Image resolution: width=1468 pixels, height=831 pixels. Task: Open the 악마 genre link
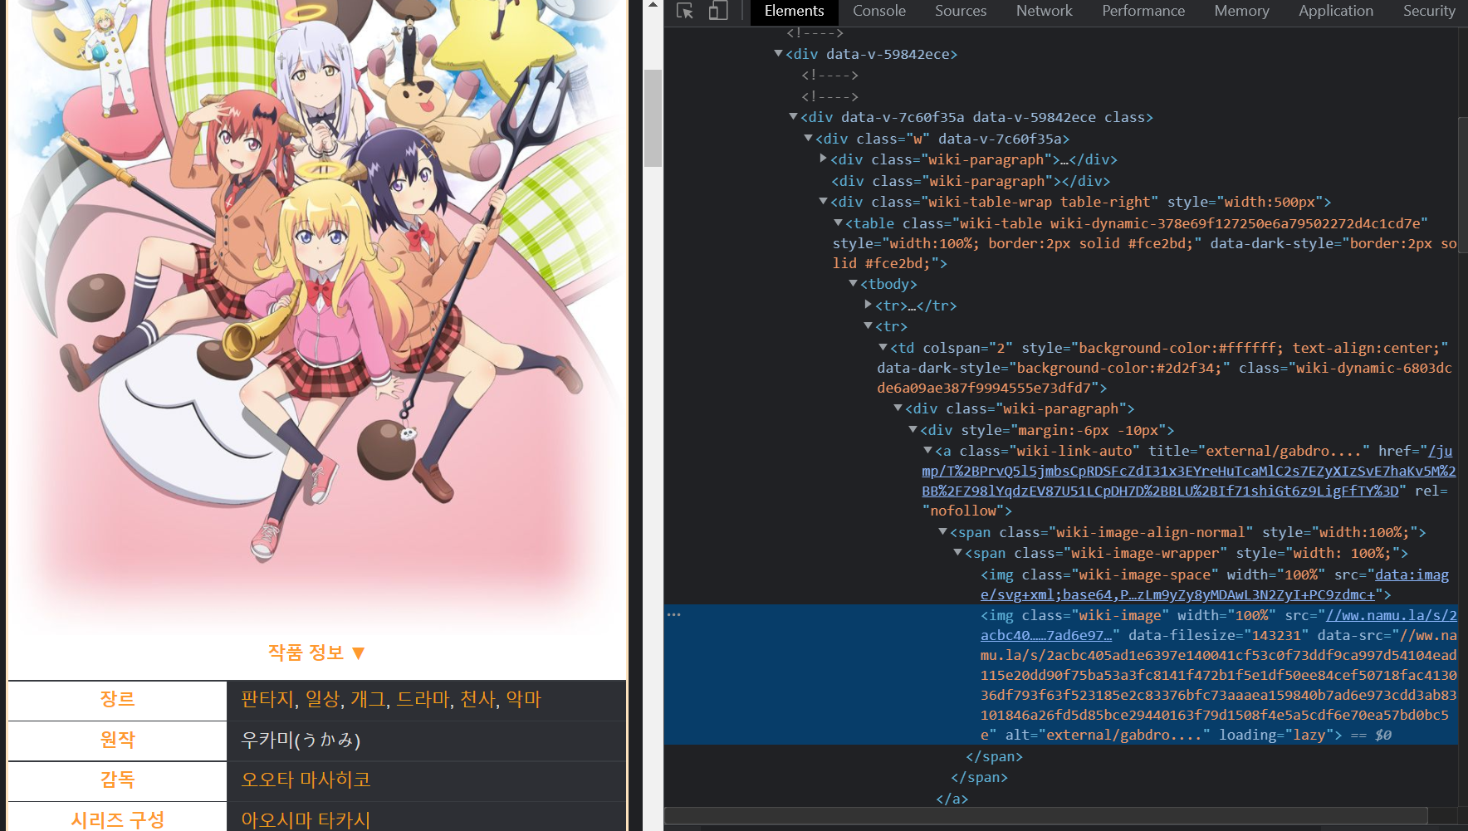[523, 699]
